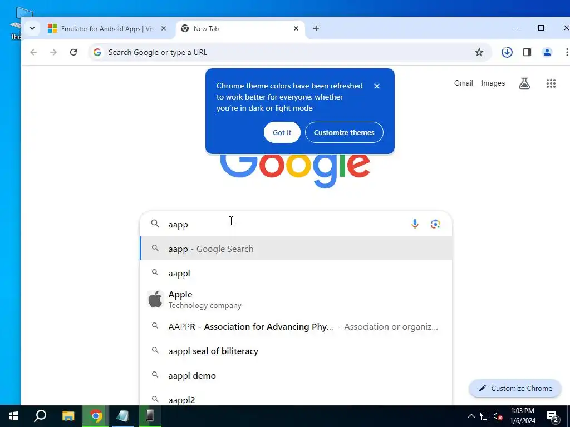Open the phone emulator taskbar app
This screenshot has width=570, height=427.
point(150,416)
